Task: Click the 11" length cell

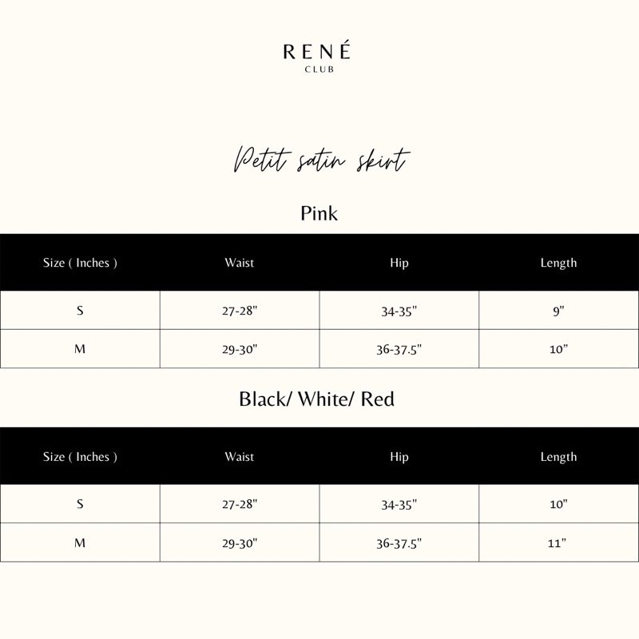Action: 558,543
